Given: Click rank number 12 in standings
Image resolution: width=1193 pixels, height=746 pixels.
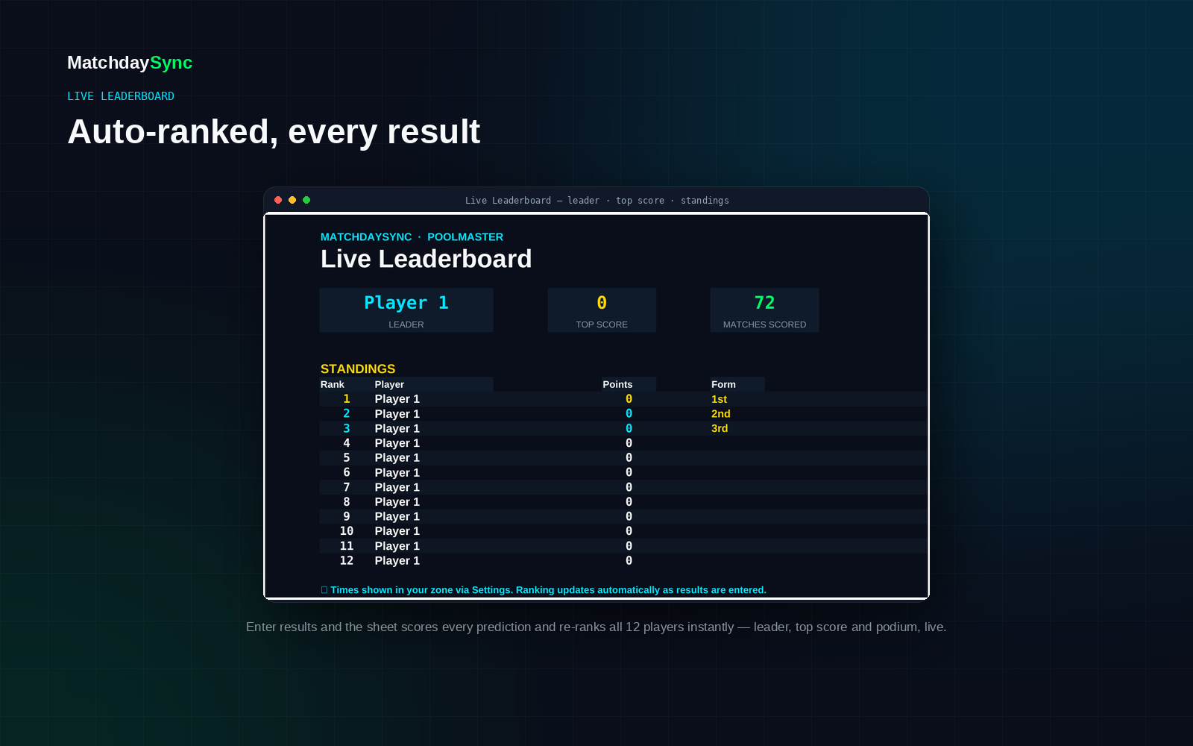Looking at the screenshot, I should pos(347,560).
